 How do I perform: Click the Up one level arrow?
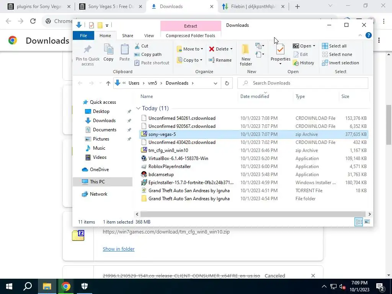pos(108,83)
